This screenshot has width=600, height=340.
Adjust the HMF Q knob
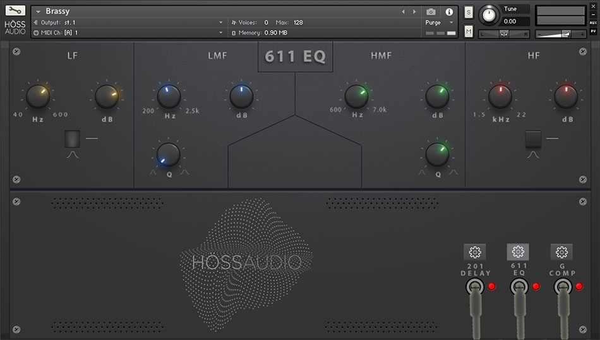click(x=438, y=155)
